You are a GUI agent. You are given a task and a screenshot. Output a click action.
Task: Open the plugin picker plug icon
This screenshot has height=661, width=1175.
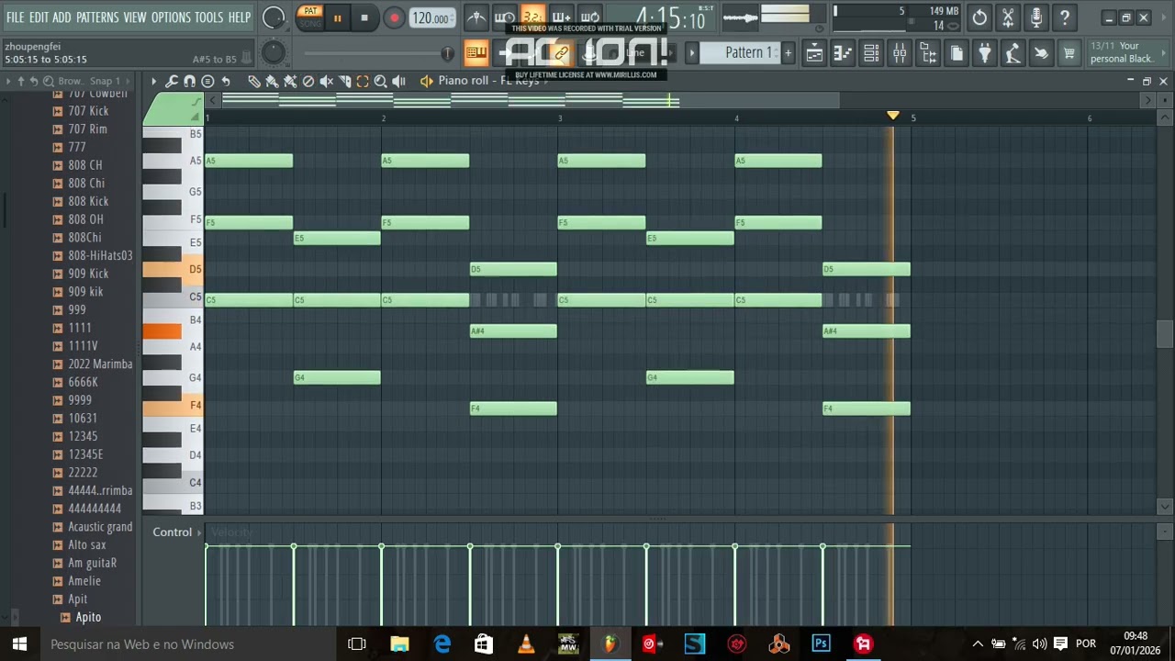pos(985,53)
